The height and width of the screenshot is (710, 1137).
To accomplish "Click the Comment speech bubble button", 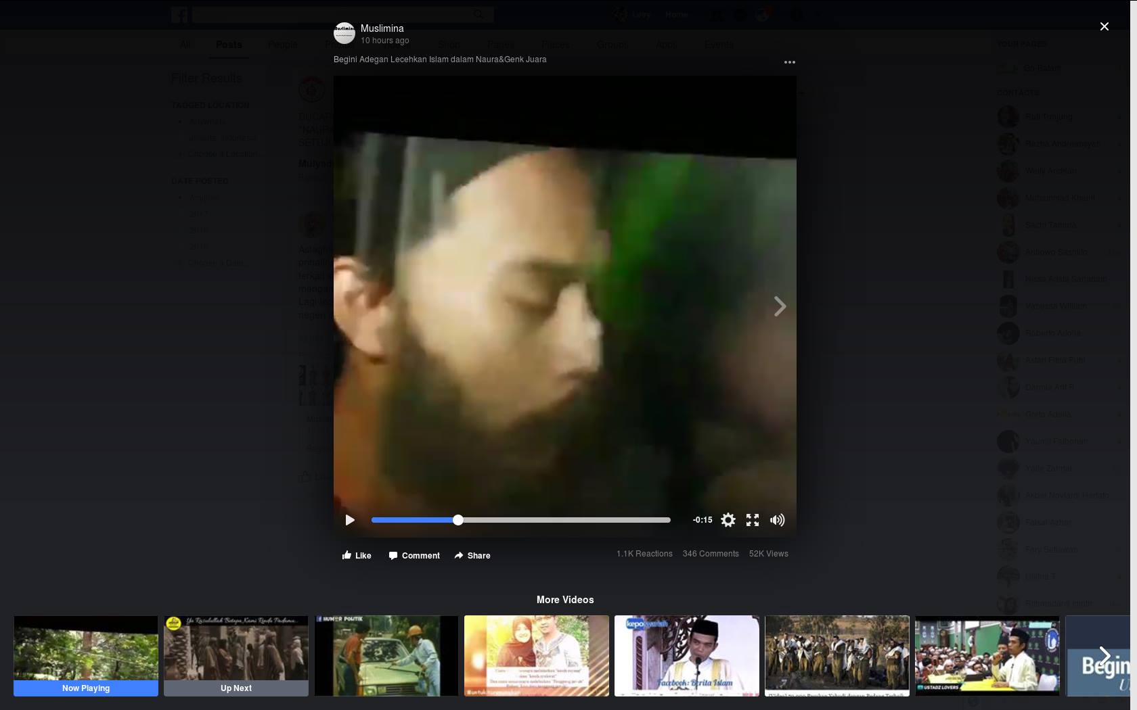I will click(x=414, y=555).
